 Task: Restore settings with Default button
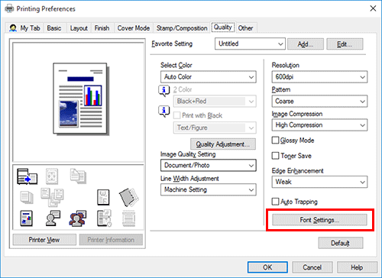pos(341,243)
